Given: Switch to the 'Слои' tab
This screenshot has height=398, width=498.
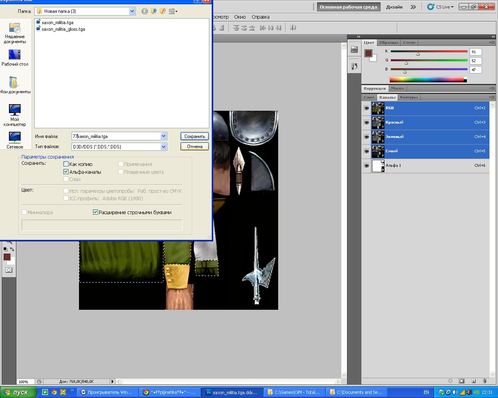Looking at the screenshot, I should [x=369, y=97].
